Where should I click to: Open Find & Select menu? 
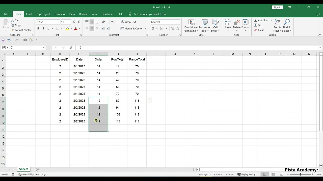tap(287, 25)
